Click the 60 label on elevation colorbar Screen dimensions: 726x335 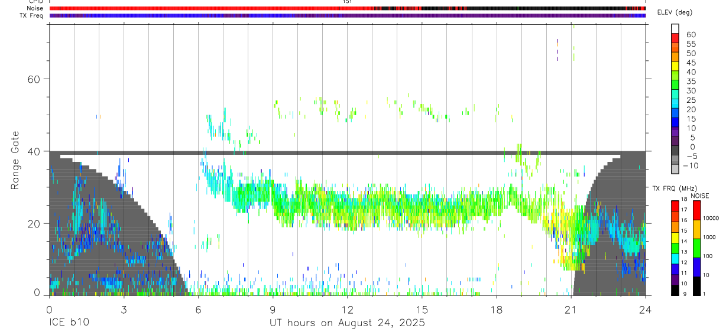coord(691,34)
